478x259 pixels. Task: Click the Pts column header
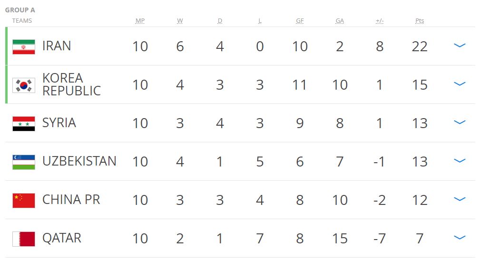point(419,21)
